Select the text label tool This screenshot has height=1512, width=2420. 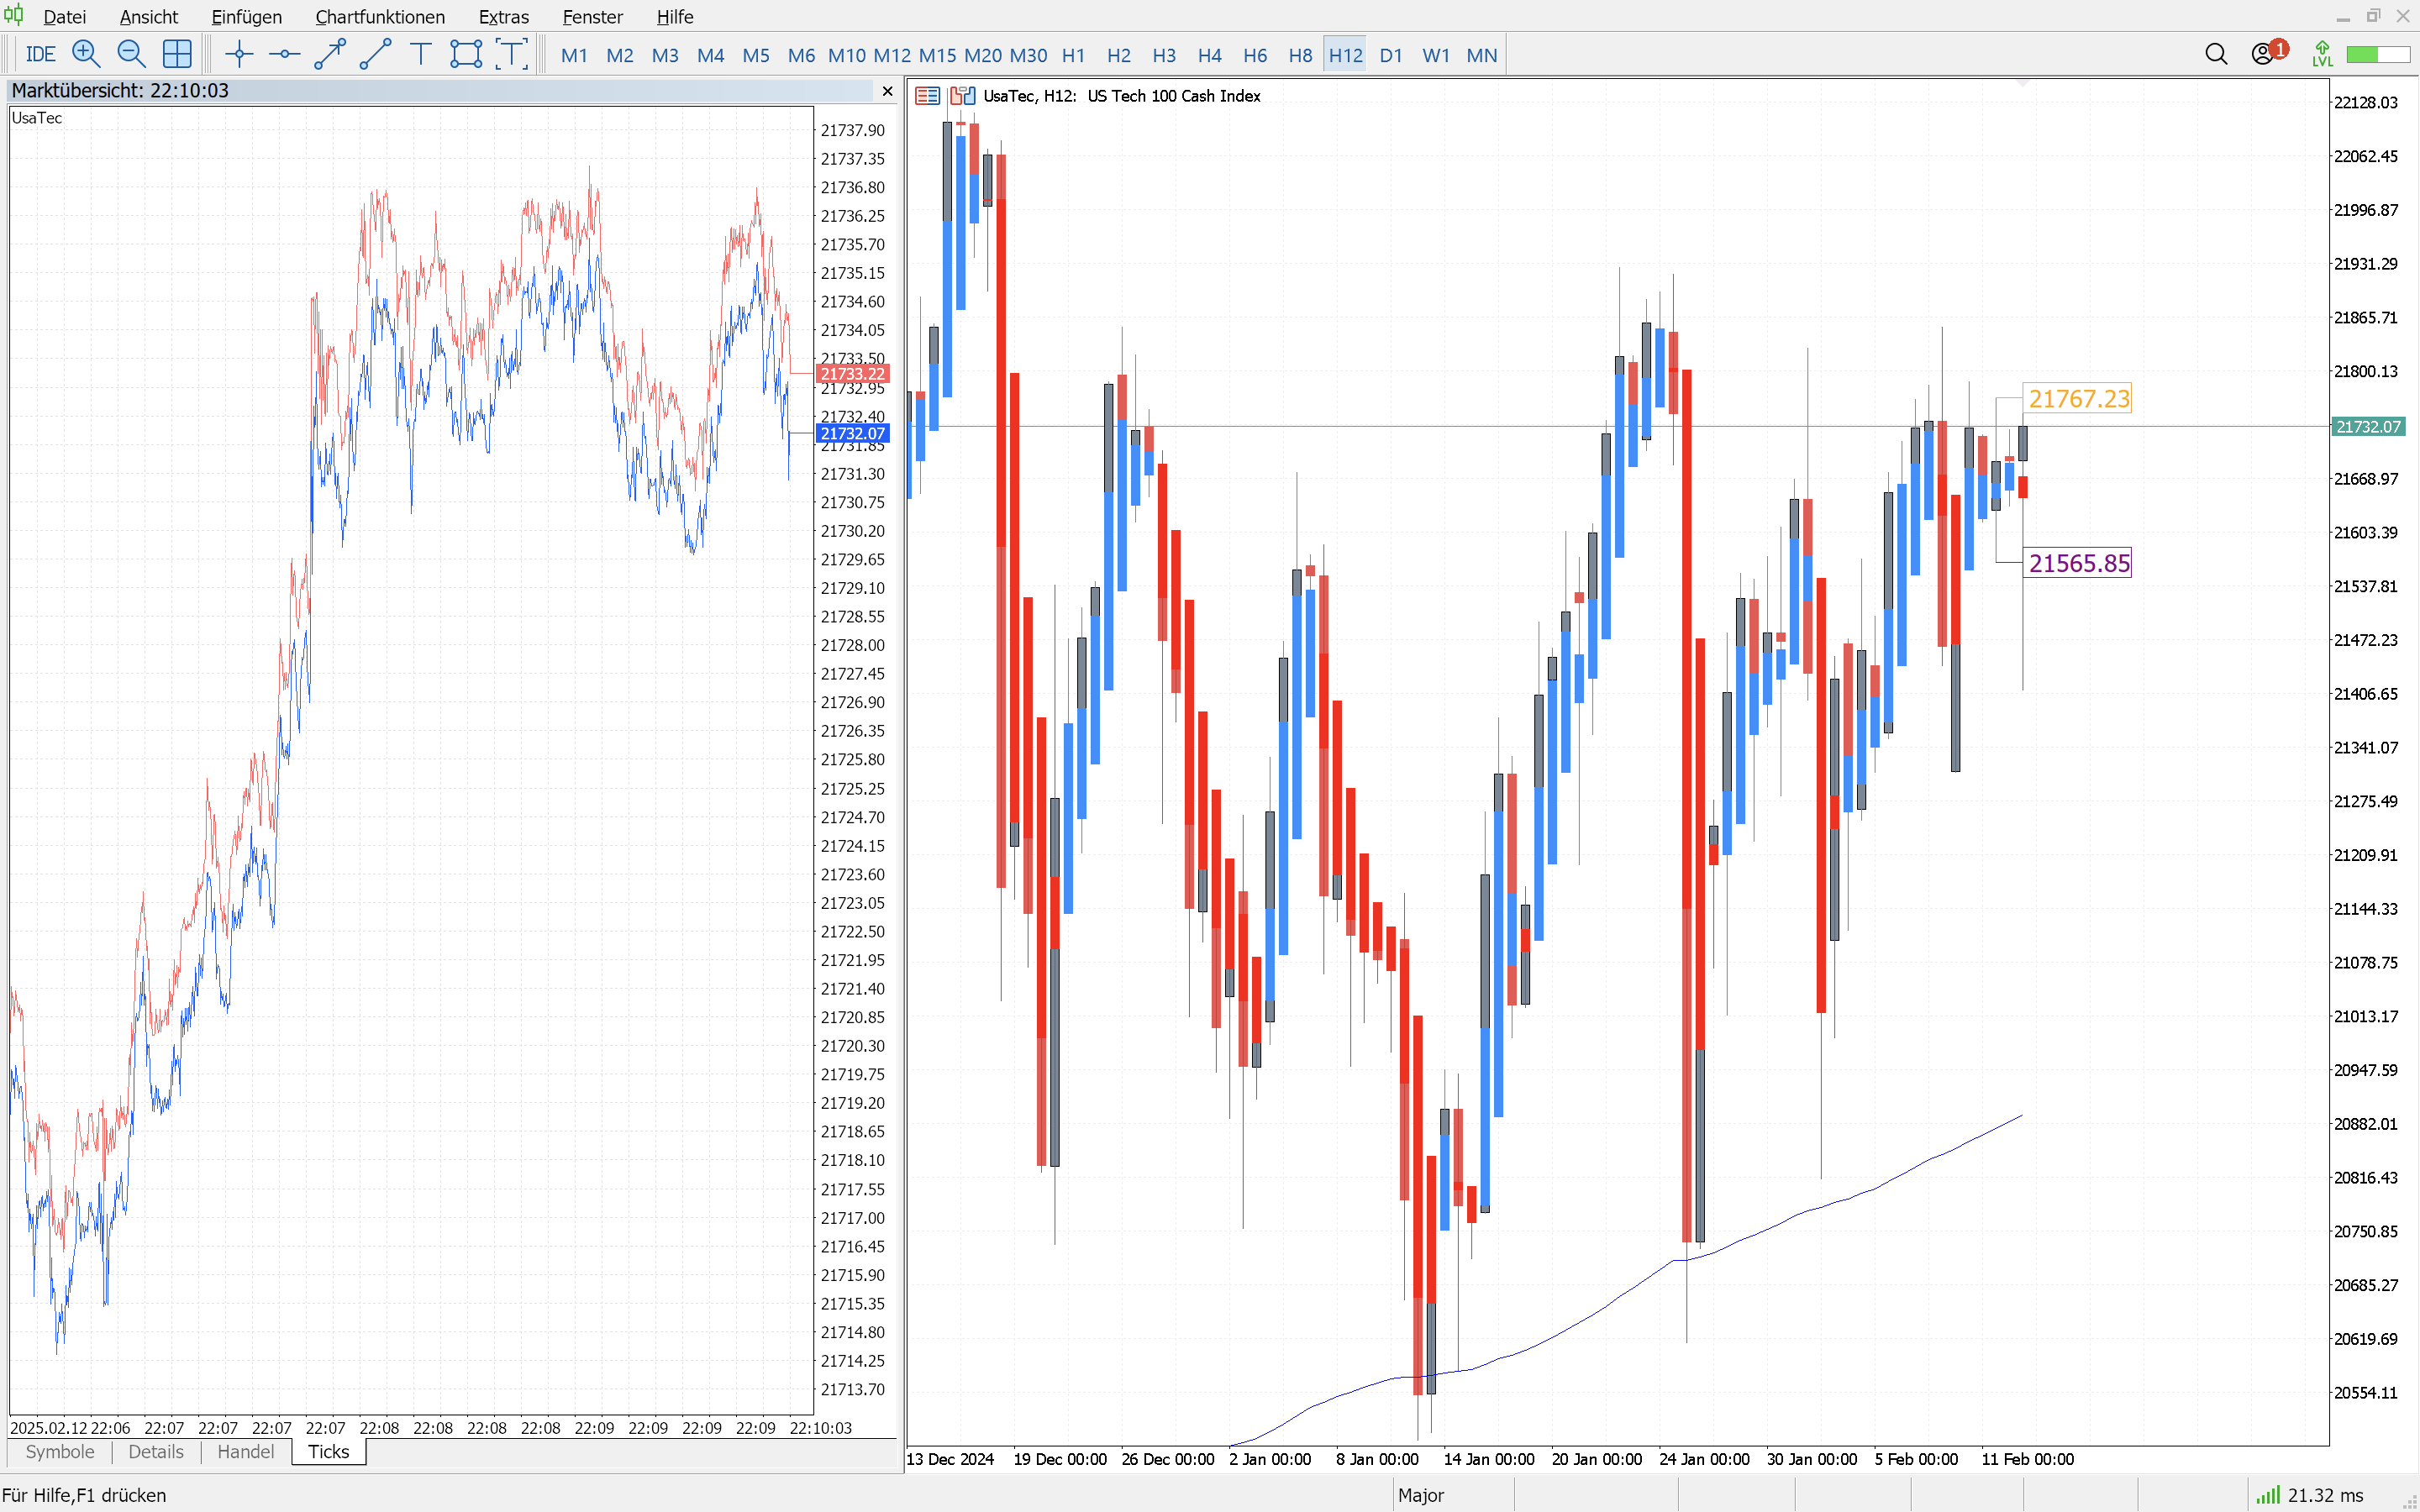(x=421, y=54)
